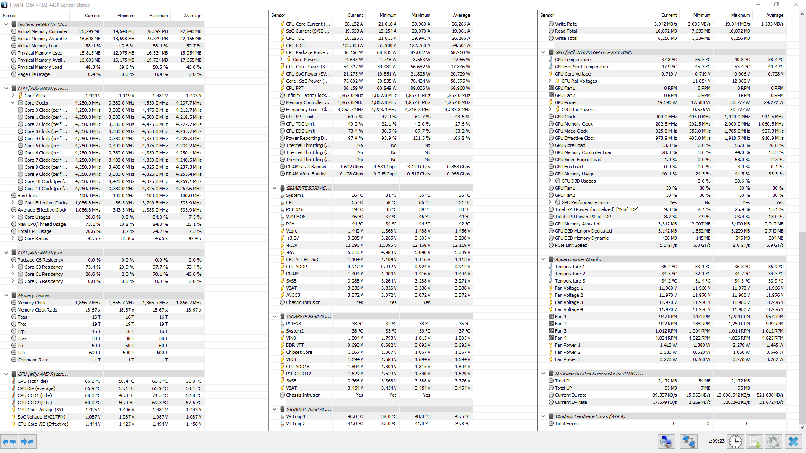Viewport: 806px width, 453px height.
Task: Click the thermometer icon beside CPU (Tctl/Tdie)
Action: (x=13, y=381)
